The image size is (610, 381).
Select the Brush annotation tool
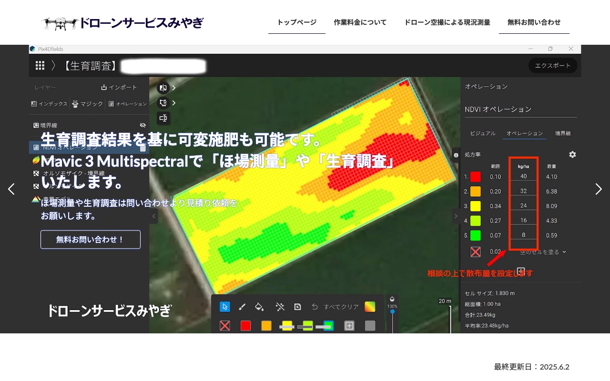[x=242, y=307]
